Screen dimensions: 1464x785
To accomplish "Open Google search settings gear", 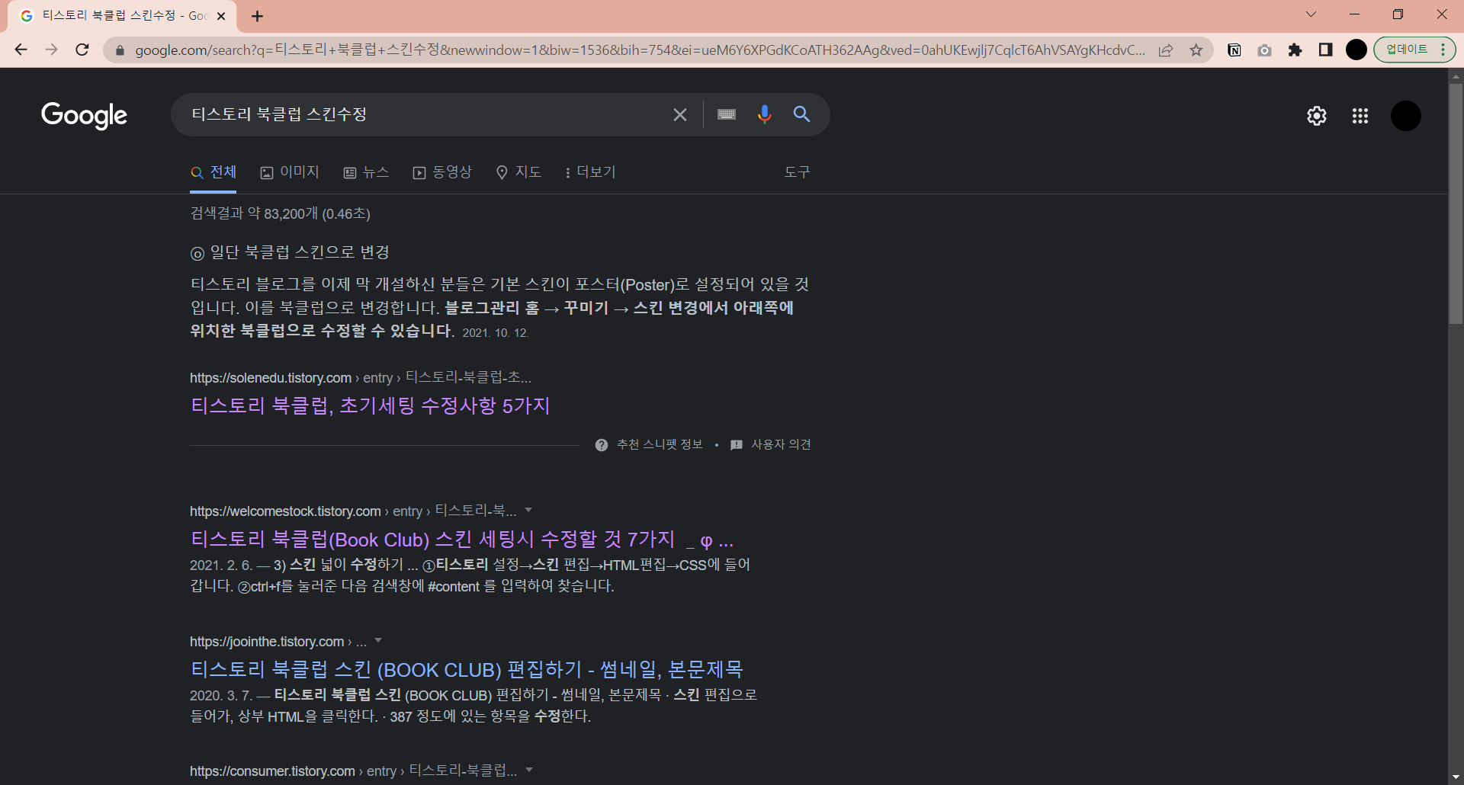I will [1317, 116].
